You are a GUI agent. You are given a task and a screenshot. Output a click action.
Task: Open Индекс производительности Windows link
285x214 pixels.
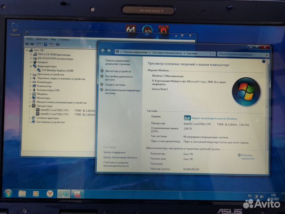click(215, 118)
